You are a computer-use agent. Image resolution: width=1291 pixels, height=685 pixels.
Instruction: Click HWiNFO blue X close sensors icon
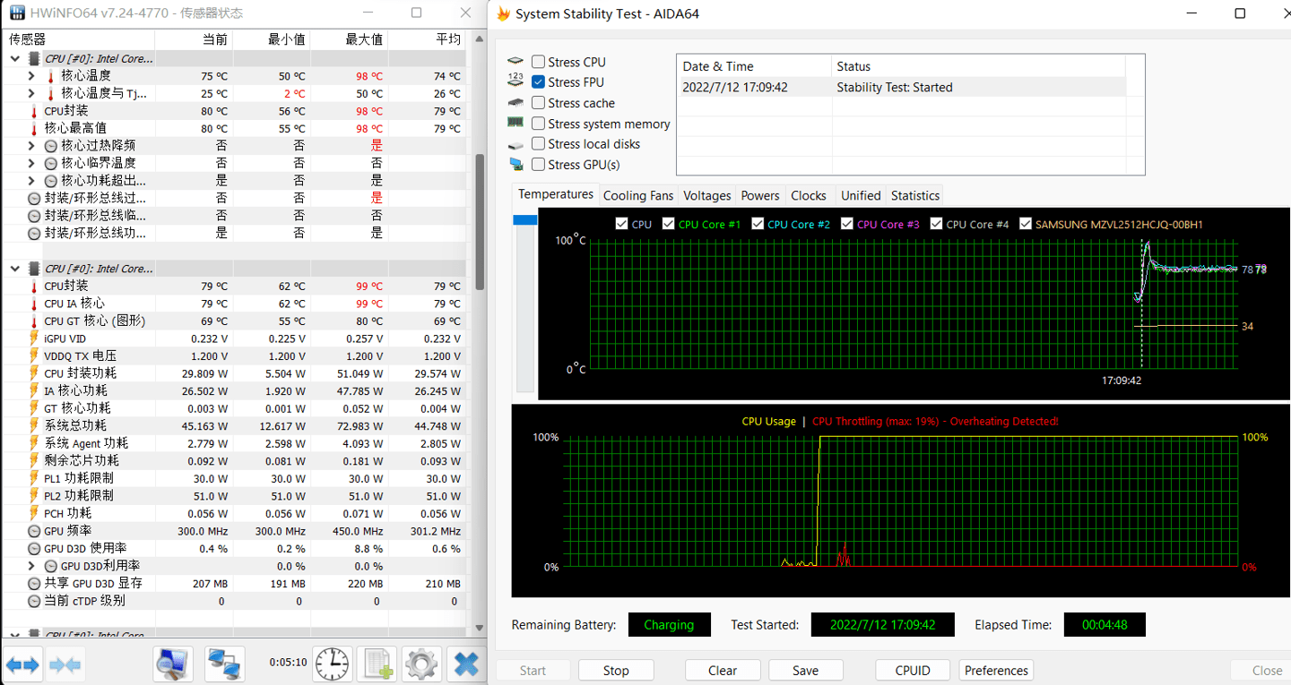466,664
